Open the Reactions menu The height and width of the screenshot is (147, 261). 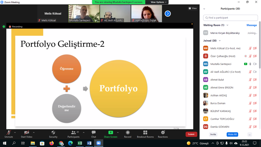163,133
